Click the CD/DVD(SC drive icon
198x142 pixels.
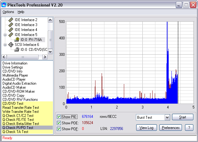[17, 49]
